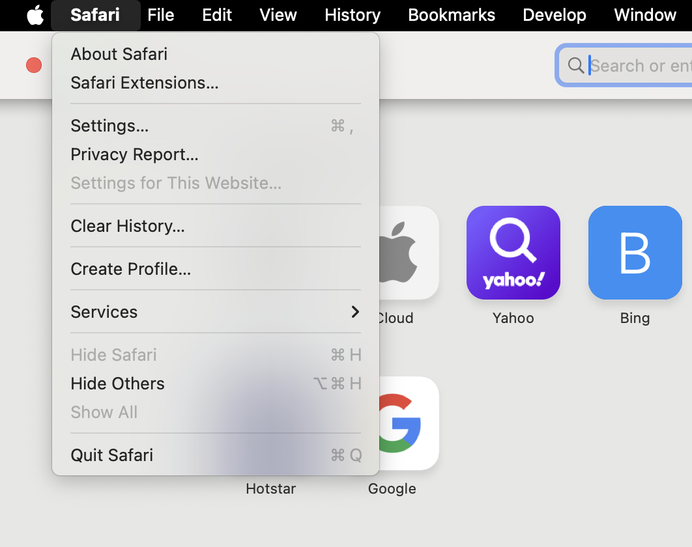Select Privacy Report… entry

pyautogui.click(x=216, y=154)
